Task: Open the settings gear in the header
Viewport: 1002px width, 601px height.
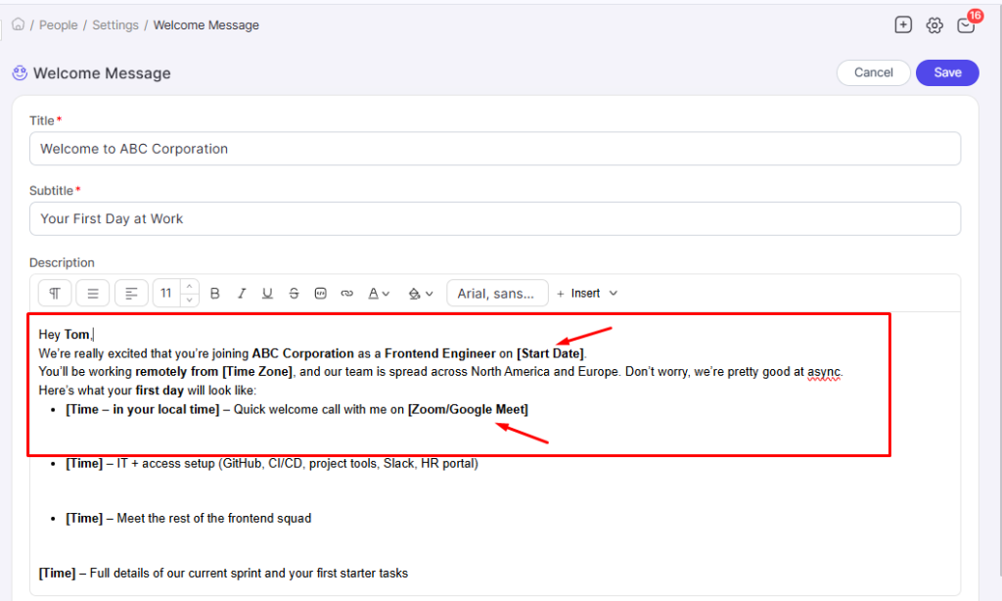Action: [x=934, y=25]
